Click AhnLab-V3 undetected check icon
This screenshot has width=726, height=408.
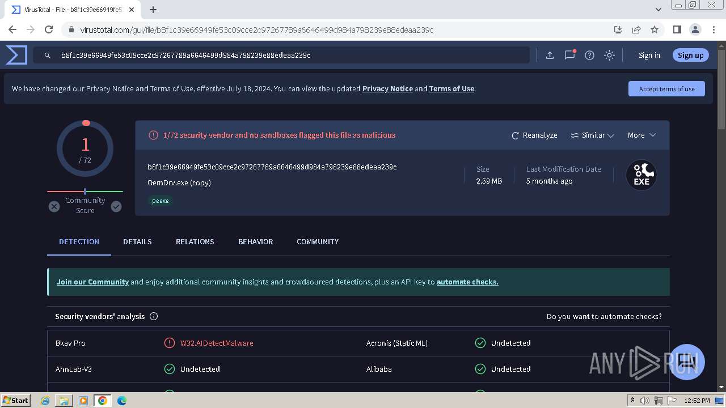169,369
